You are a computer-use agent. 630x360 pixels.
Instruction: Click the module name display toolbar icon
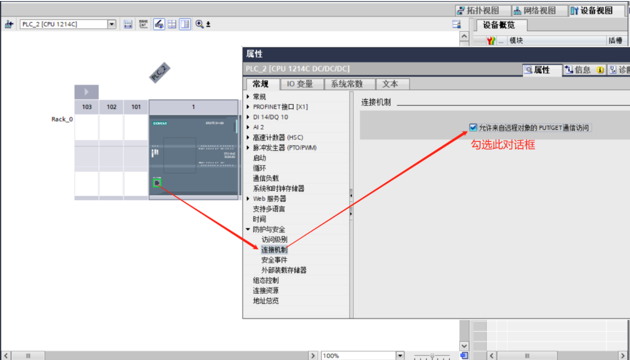[x=143, y=24]
